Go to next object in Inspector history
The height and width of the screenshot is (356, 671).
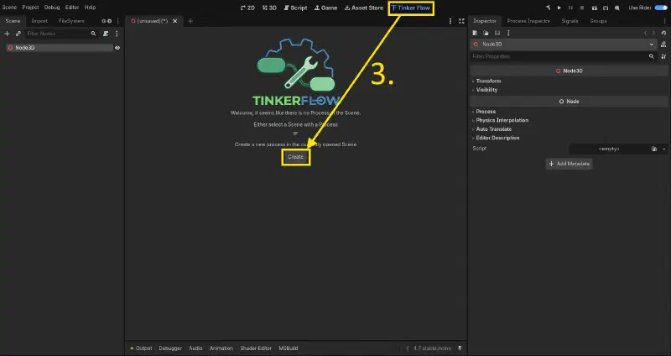653,33
